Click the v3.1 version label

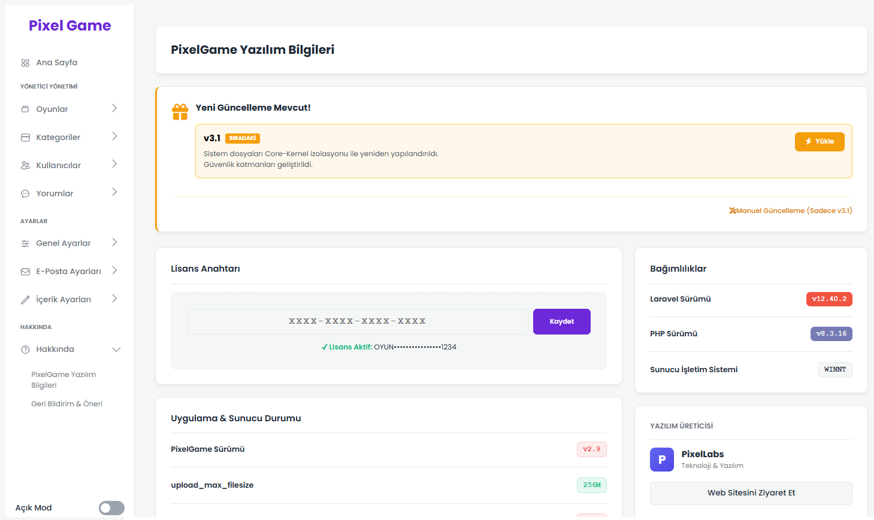point(212,138)
